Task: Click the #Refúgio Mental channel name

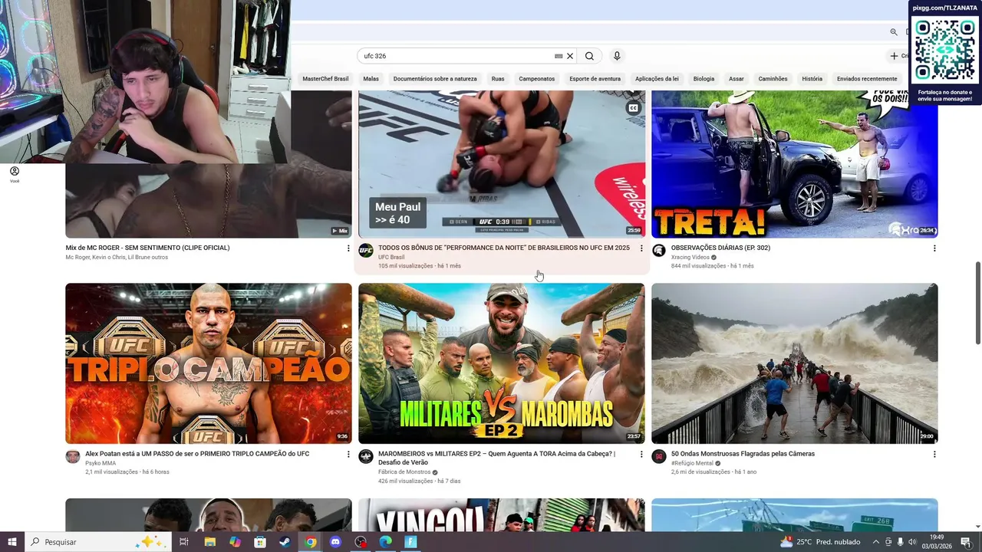Action: (693, 463)
